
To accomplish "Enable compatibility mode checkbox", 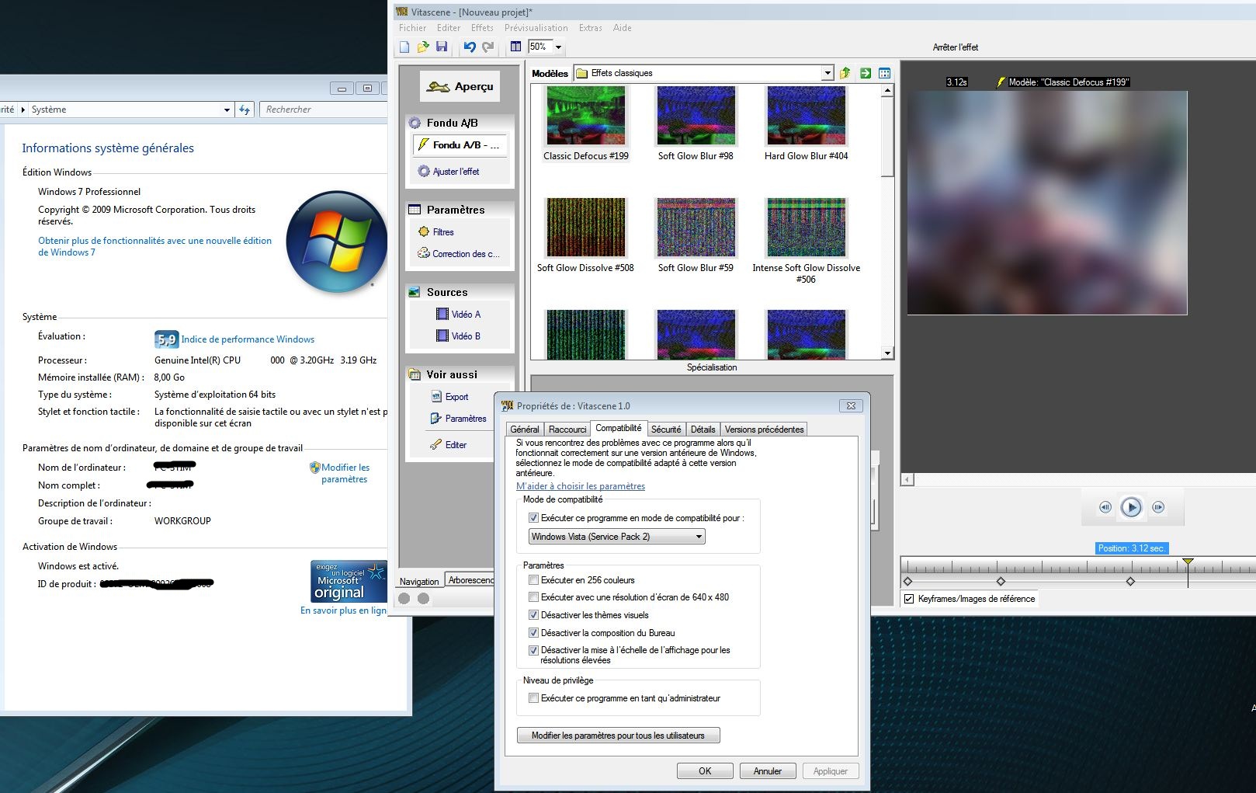I will click(x=533, y=518).
